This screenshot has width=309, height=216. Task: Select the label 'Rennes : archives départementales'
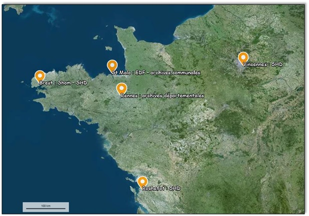coord(162,96)
